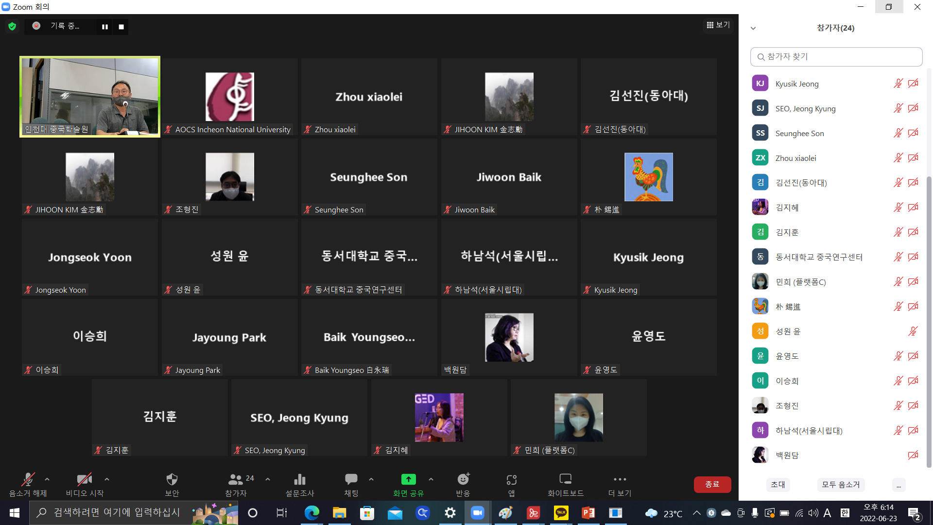Open the 보안 security menu
The image size is (933, 525).
tap(172, 485)
